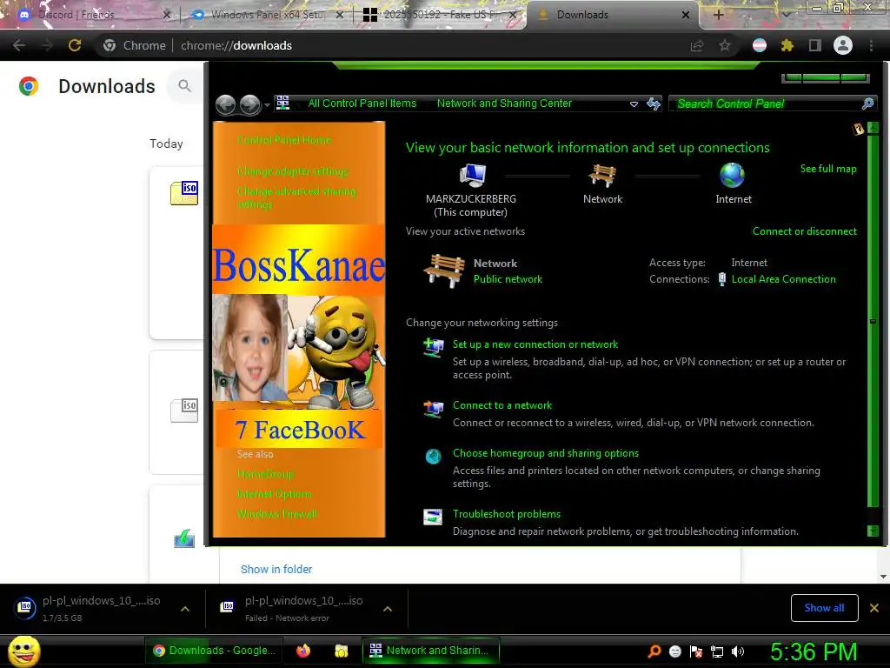Click the network tray icon
This screenshot has height=668, width=890.
[x=717, y=651]
